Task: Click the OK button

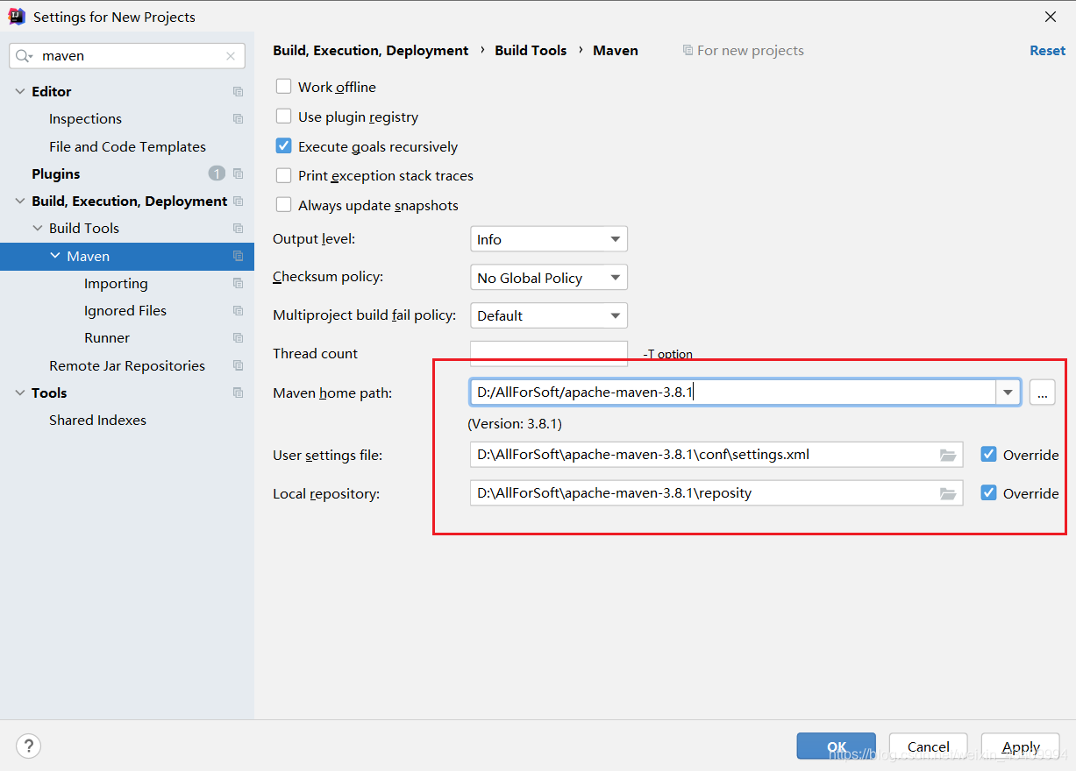Action: tap(837, 746)
